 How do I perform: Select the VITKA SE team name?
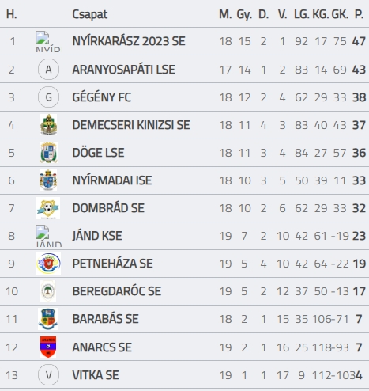[96, 375]
